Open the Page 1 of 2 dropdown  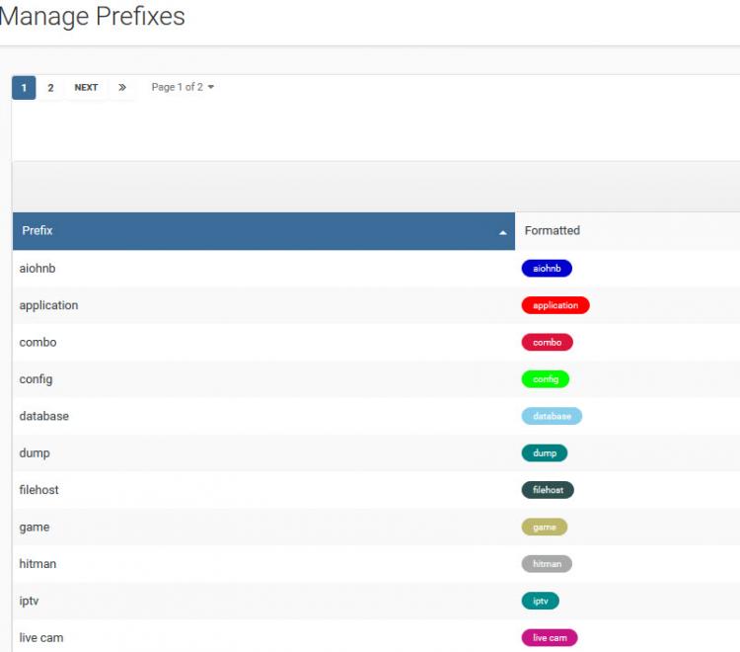pyautogui.click(x=183, y=87)
